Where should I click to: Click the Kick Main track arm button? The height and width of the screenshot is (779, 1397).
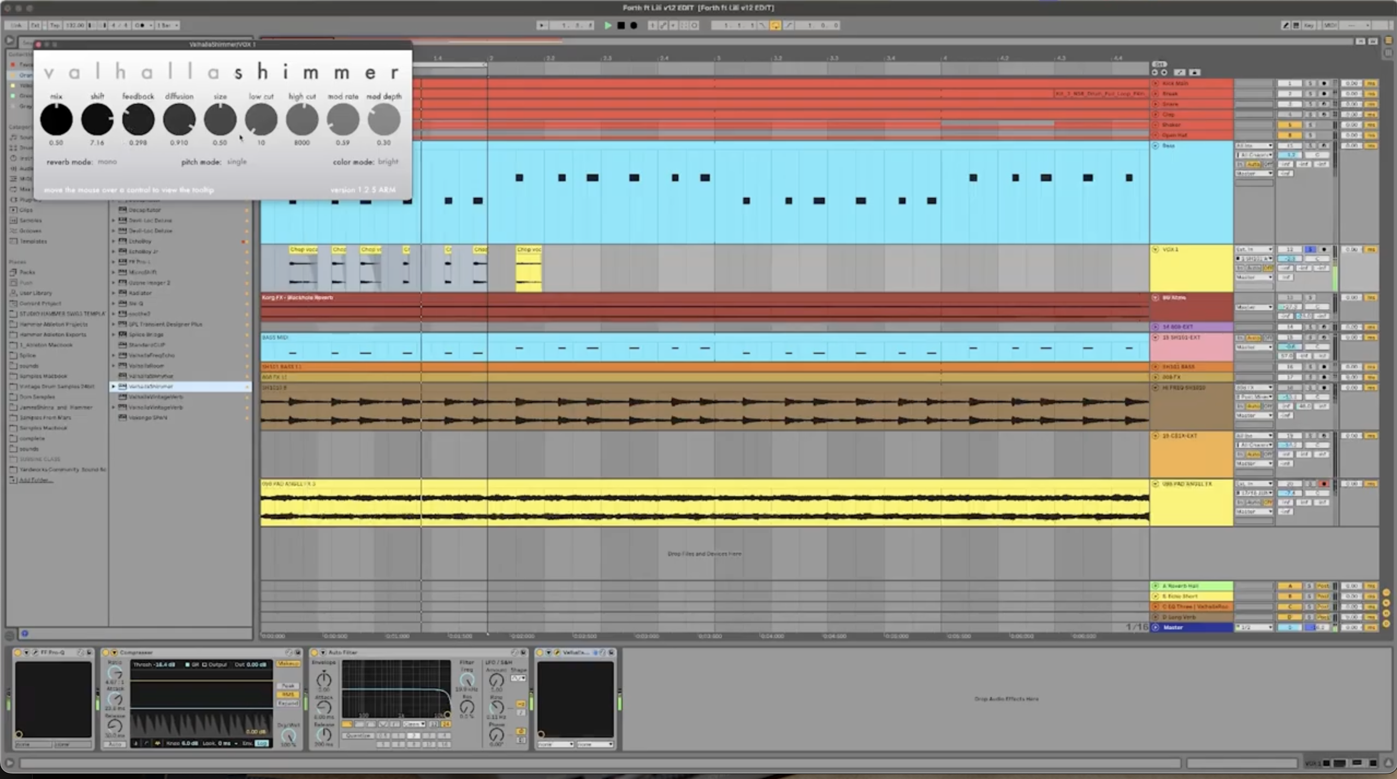1324,84
